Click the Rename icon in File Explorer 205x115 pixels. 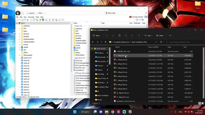(126, 35)
